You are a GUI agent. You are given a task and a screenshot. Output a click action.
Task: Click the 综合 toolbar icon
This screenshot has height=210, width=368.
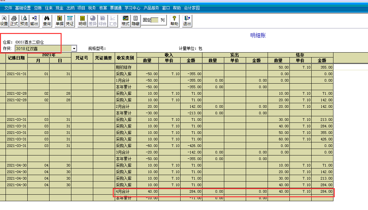(x=103, y=21)
